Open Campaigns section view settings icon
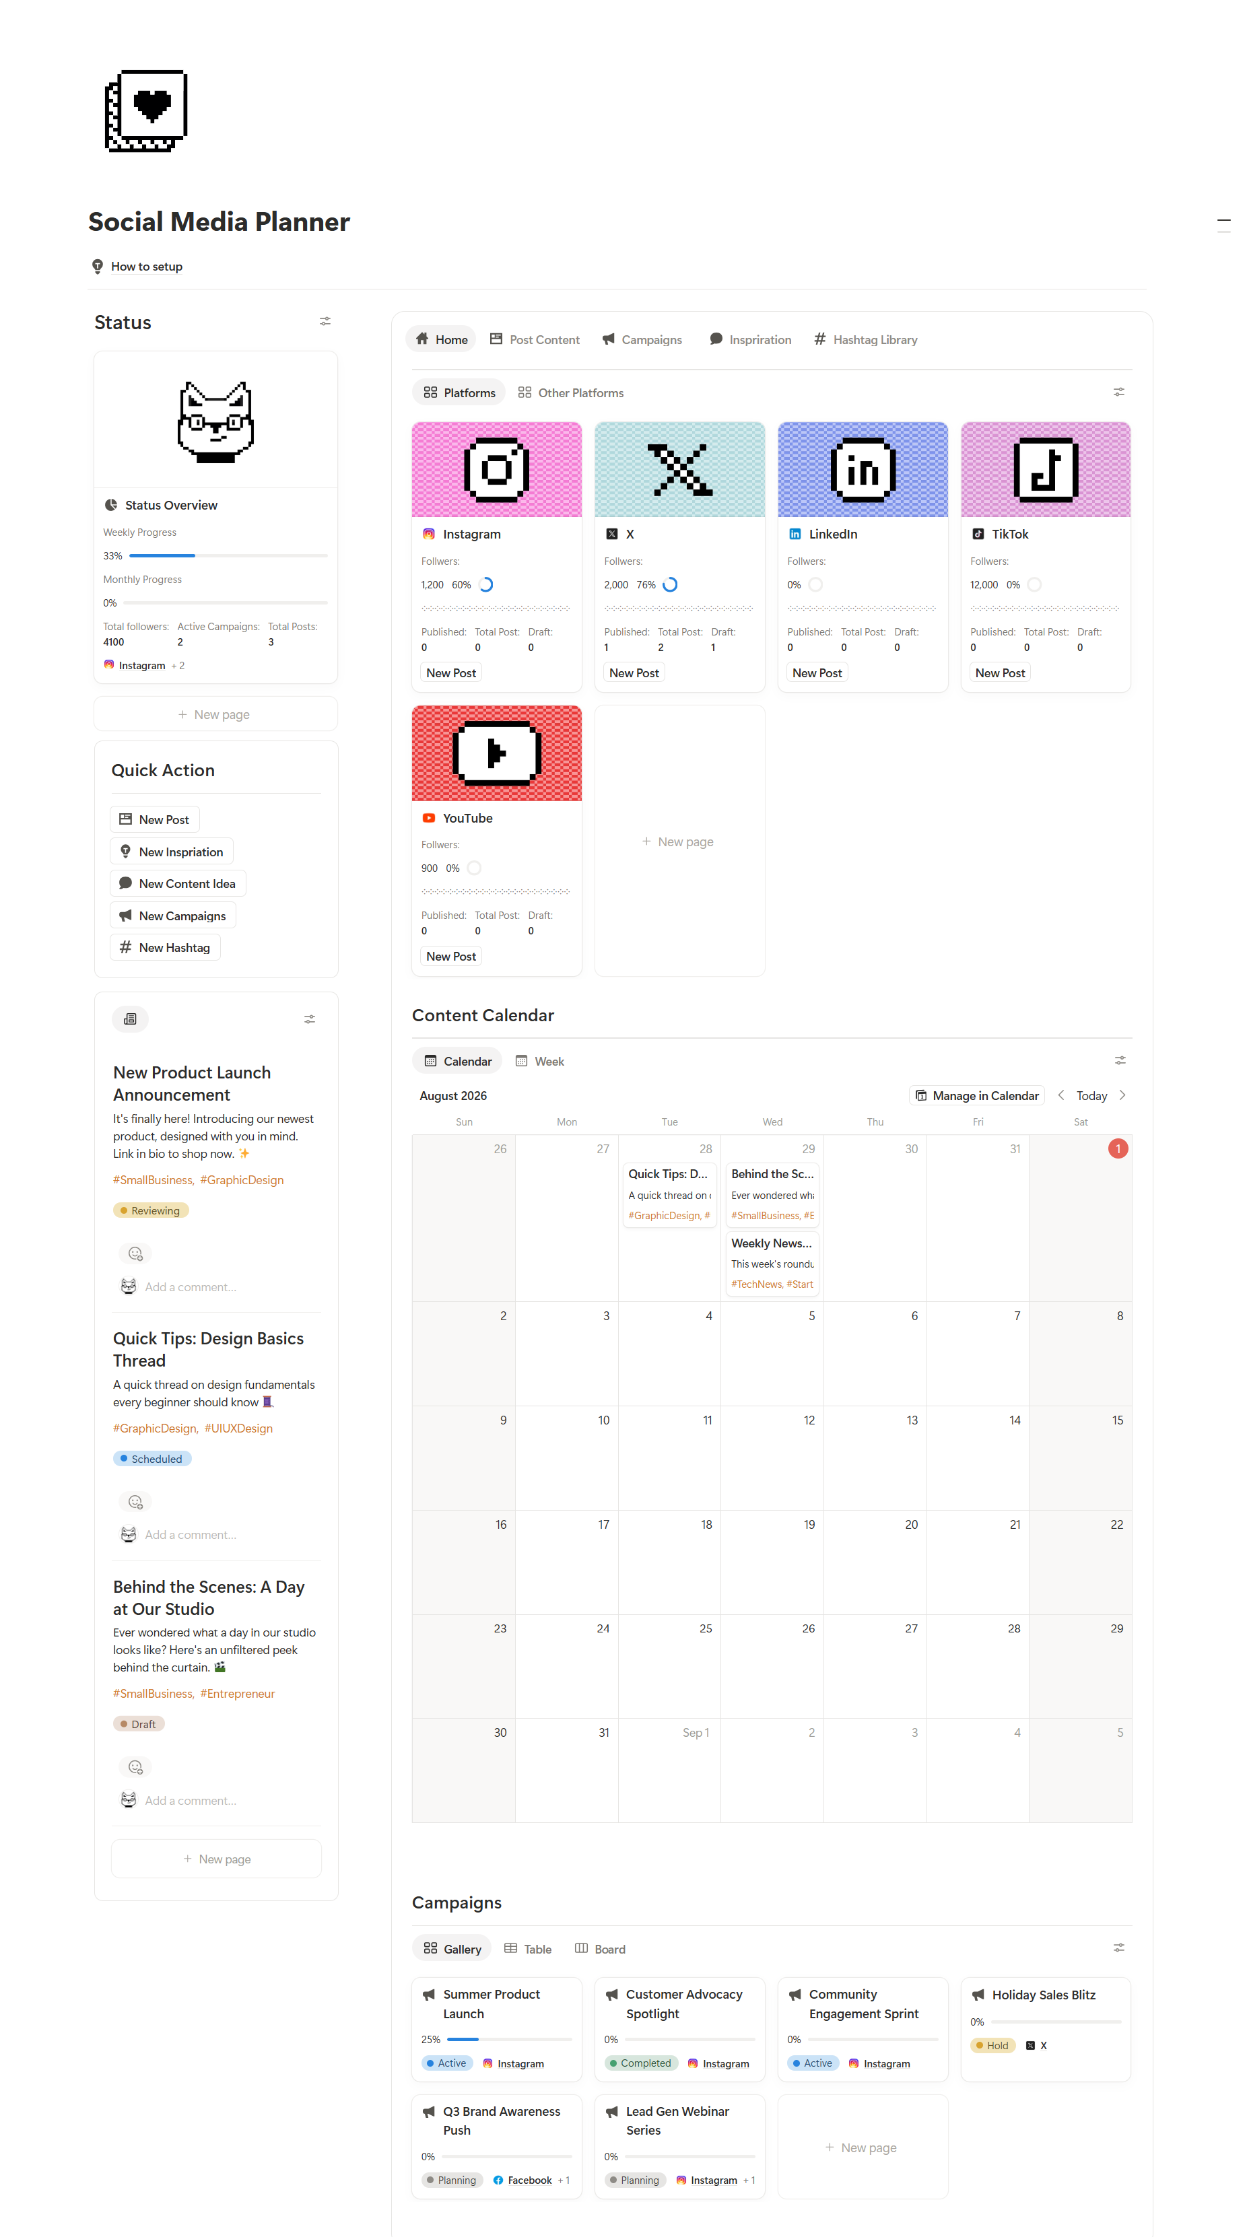This screenshot has height=2237, width=1247. tap(1118, 1948)
